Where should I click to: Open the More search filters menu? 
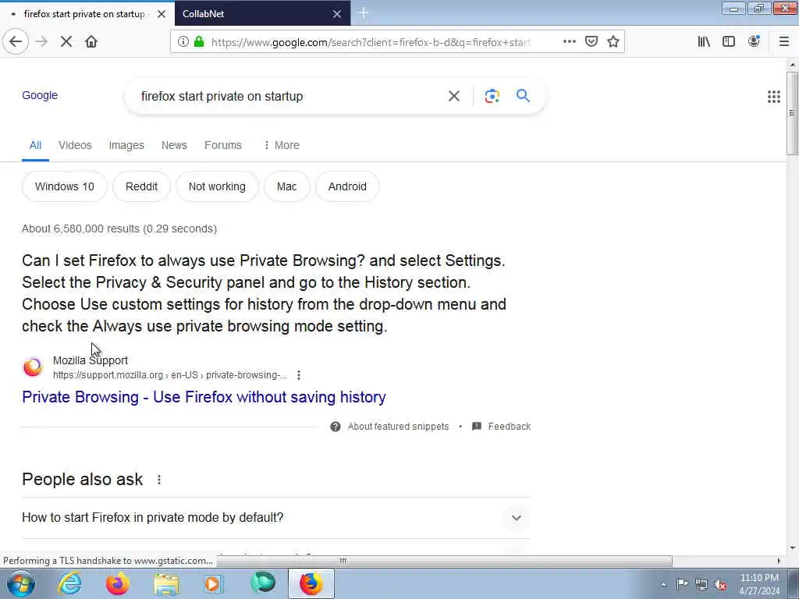point(281,145)
